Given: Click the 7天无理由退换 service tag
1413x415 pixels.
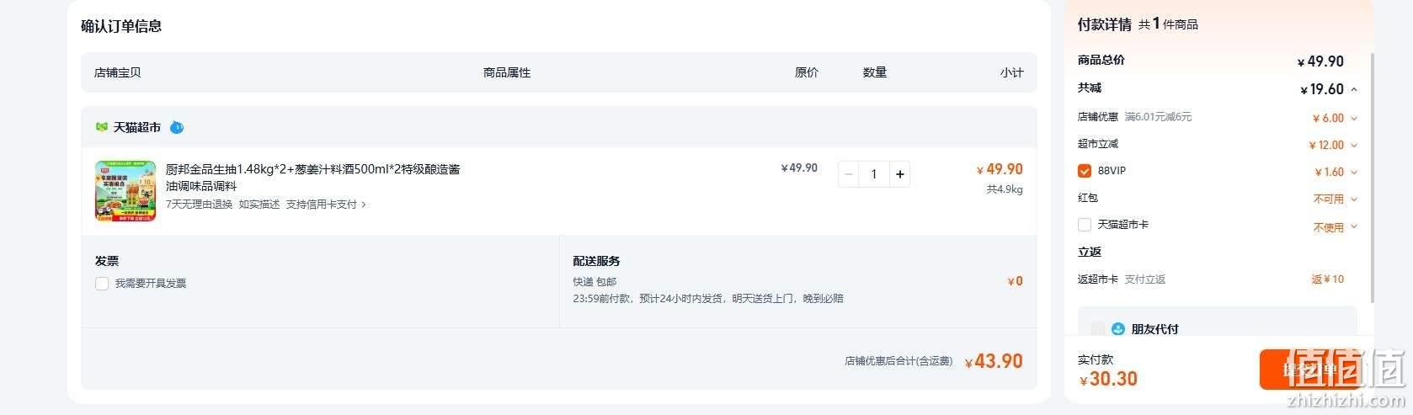Looking at the screenshot, I should pyautogui.click(x=199, y=205).
